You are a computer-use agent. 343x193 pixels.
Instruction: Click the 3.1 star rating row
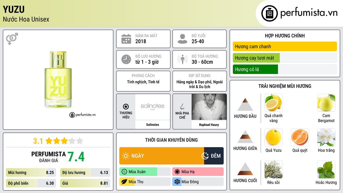[58, 141]
